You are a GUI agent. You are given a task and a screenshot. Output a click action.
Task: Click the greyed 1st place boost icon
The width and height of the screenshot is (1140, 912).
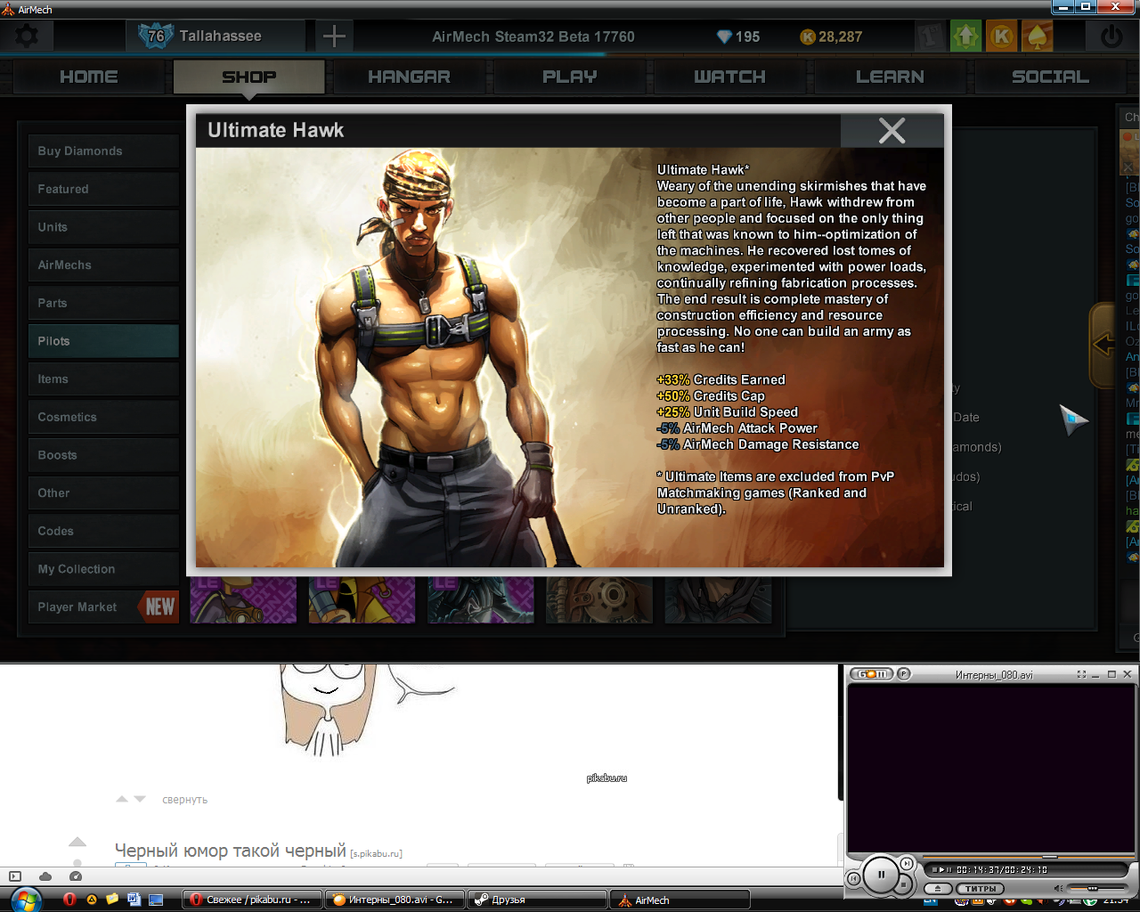[930, 37]
